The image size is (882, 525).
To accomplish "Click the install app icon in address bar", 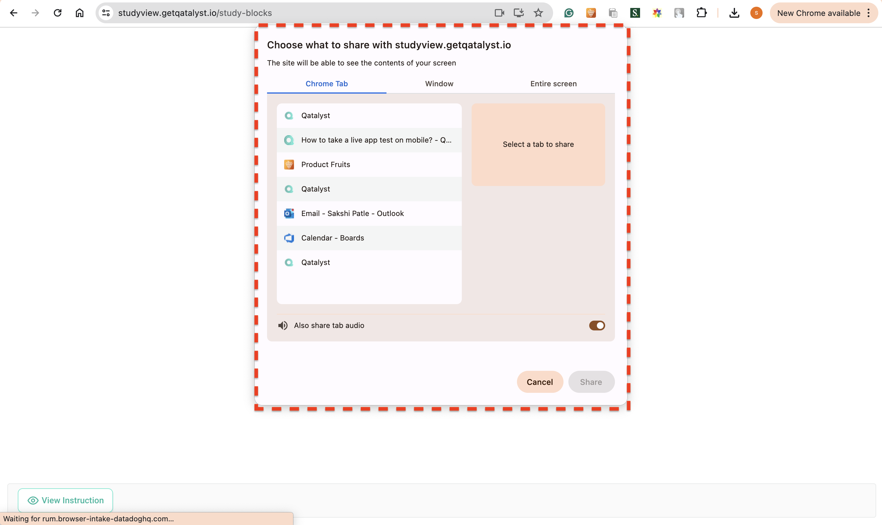I will coord(519,13).
